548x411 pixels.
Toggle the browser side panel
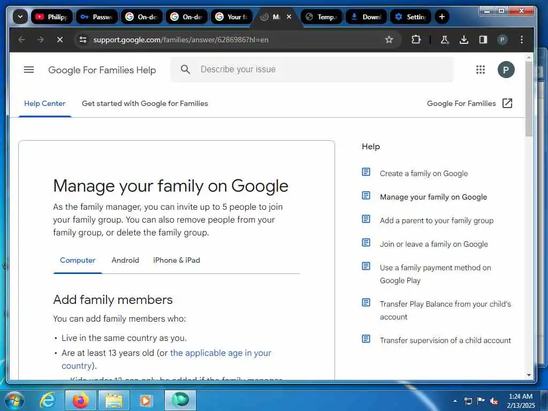pyautogui.click(x=483, y=40)
